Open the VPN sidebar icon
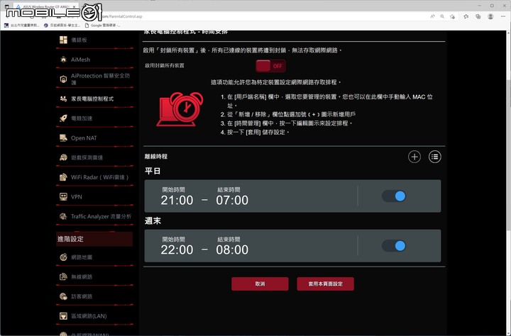The height and width of the screenshot is (336, 511). point(63,196)
